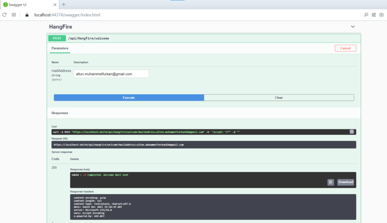Open a new browser tab
Viewport: 387px width, 223px height.
(64, 4)
